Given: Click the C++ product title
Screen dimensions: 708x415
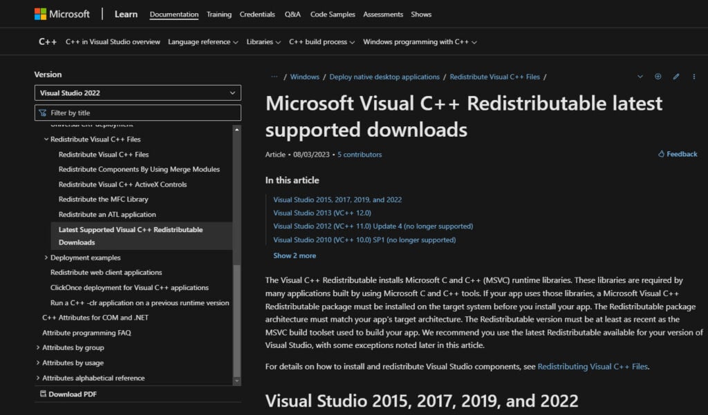Looking at the screenshot, I should tap(48, 42).
